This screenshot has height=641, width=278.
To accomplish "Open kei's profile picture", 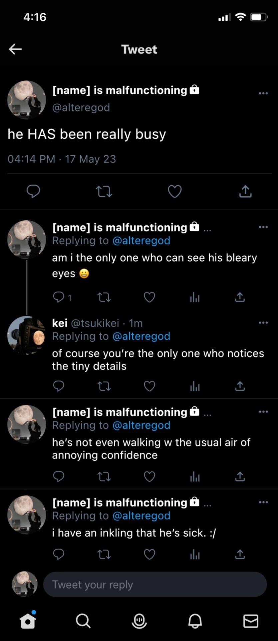I will point(26,335).
